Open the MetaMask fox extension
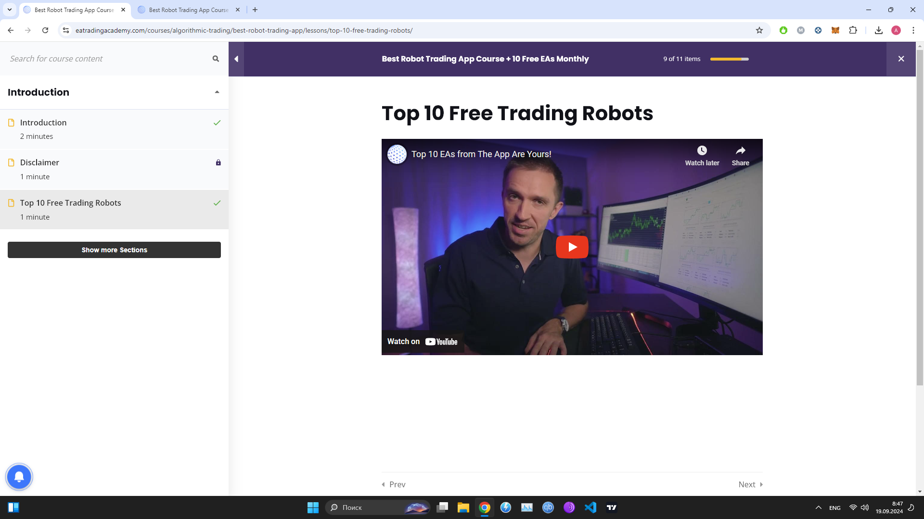 [835, 30]
